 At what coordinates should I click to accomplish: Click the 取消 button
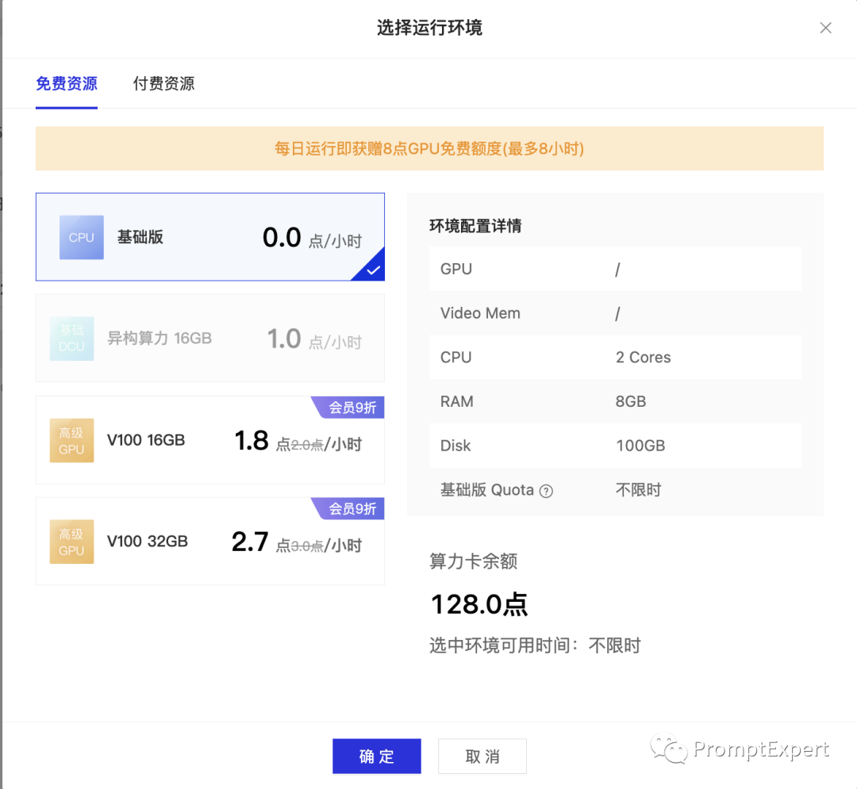(x=482, y=756)
